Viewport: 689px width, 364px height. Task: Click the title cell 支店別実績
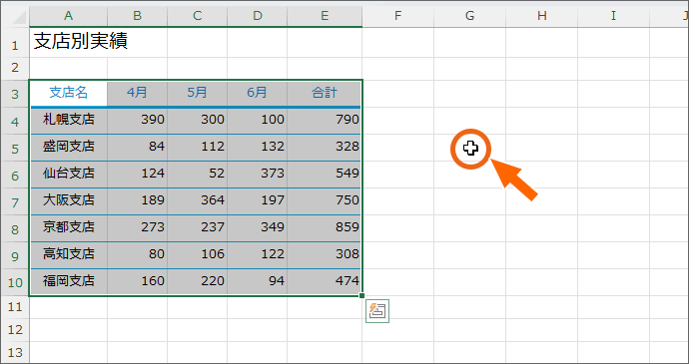[68, 42]
